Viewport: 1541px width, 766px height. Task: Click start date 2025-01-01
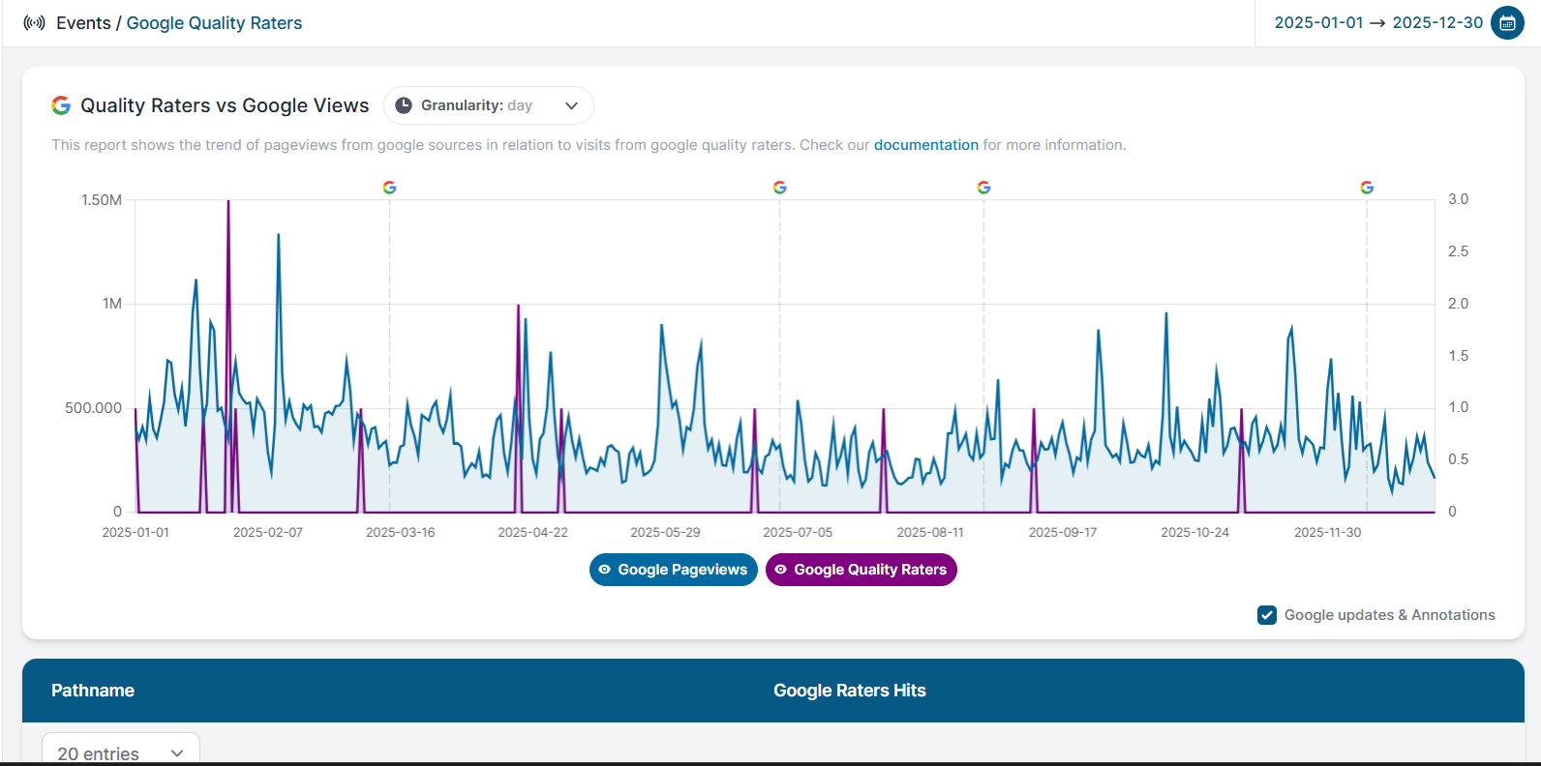pyautogui.click(x=1318, y=22)
